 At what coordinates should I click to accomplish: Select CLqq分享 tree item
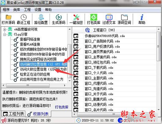pyautogui.click(x=21, y=34)
